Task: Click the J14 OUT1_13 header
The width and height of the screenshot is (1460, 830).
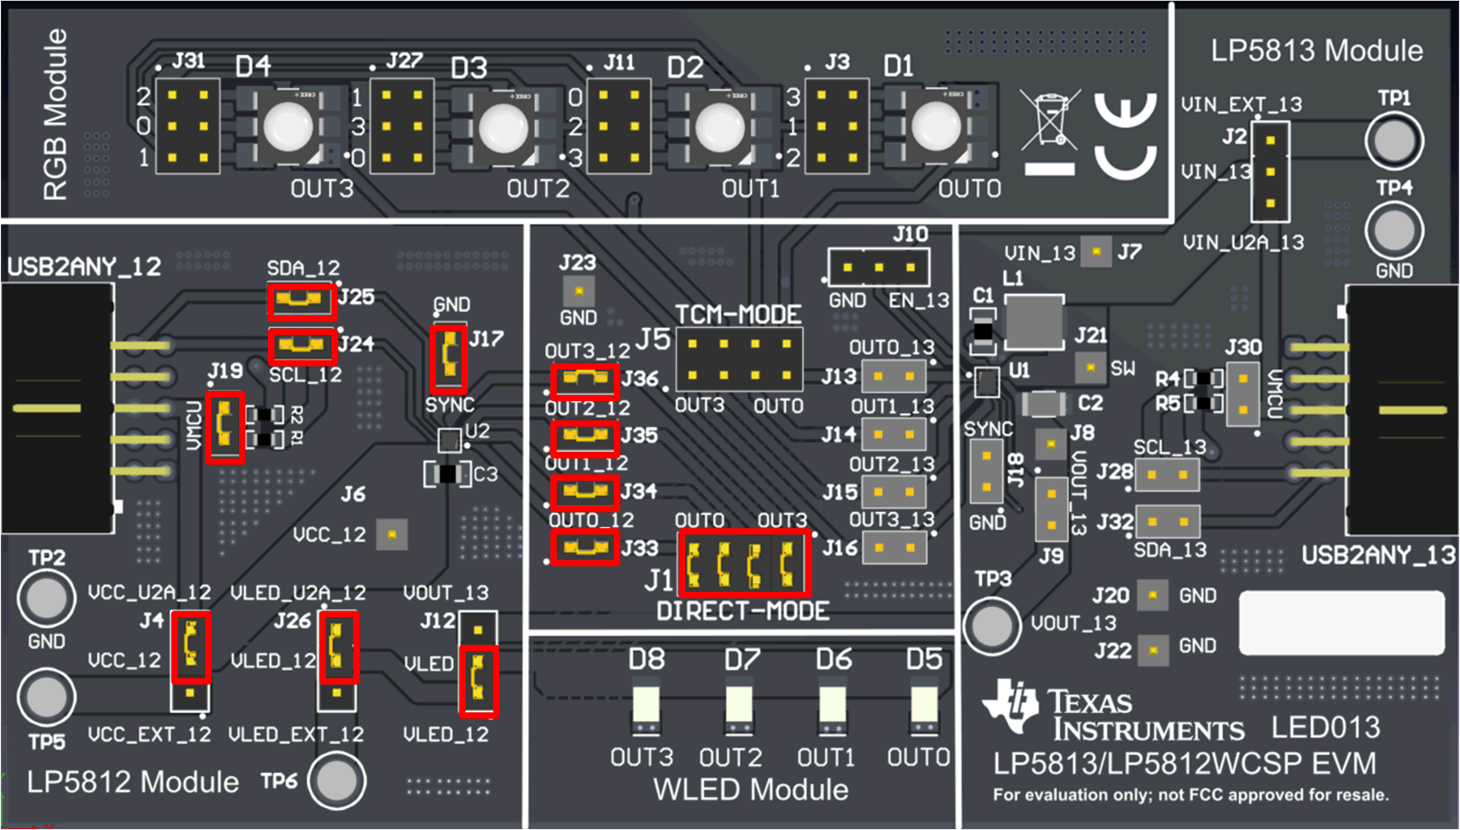Action: pos(894,435)
